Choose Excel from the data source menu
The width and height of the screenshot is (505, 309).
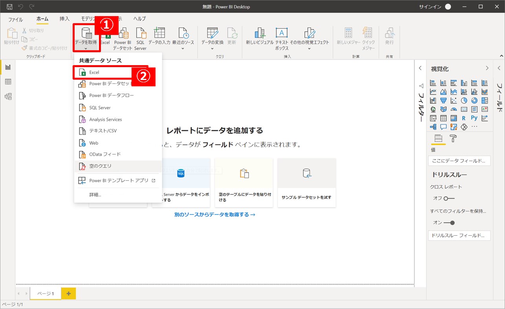click(94, 73)
